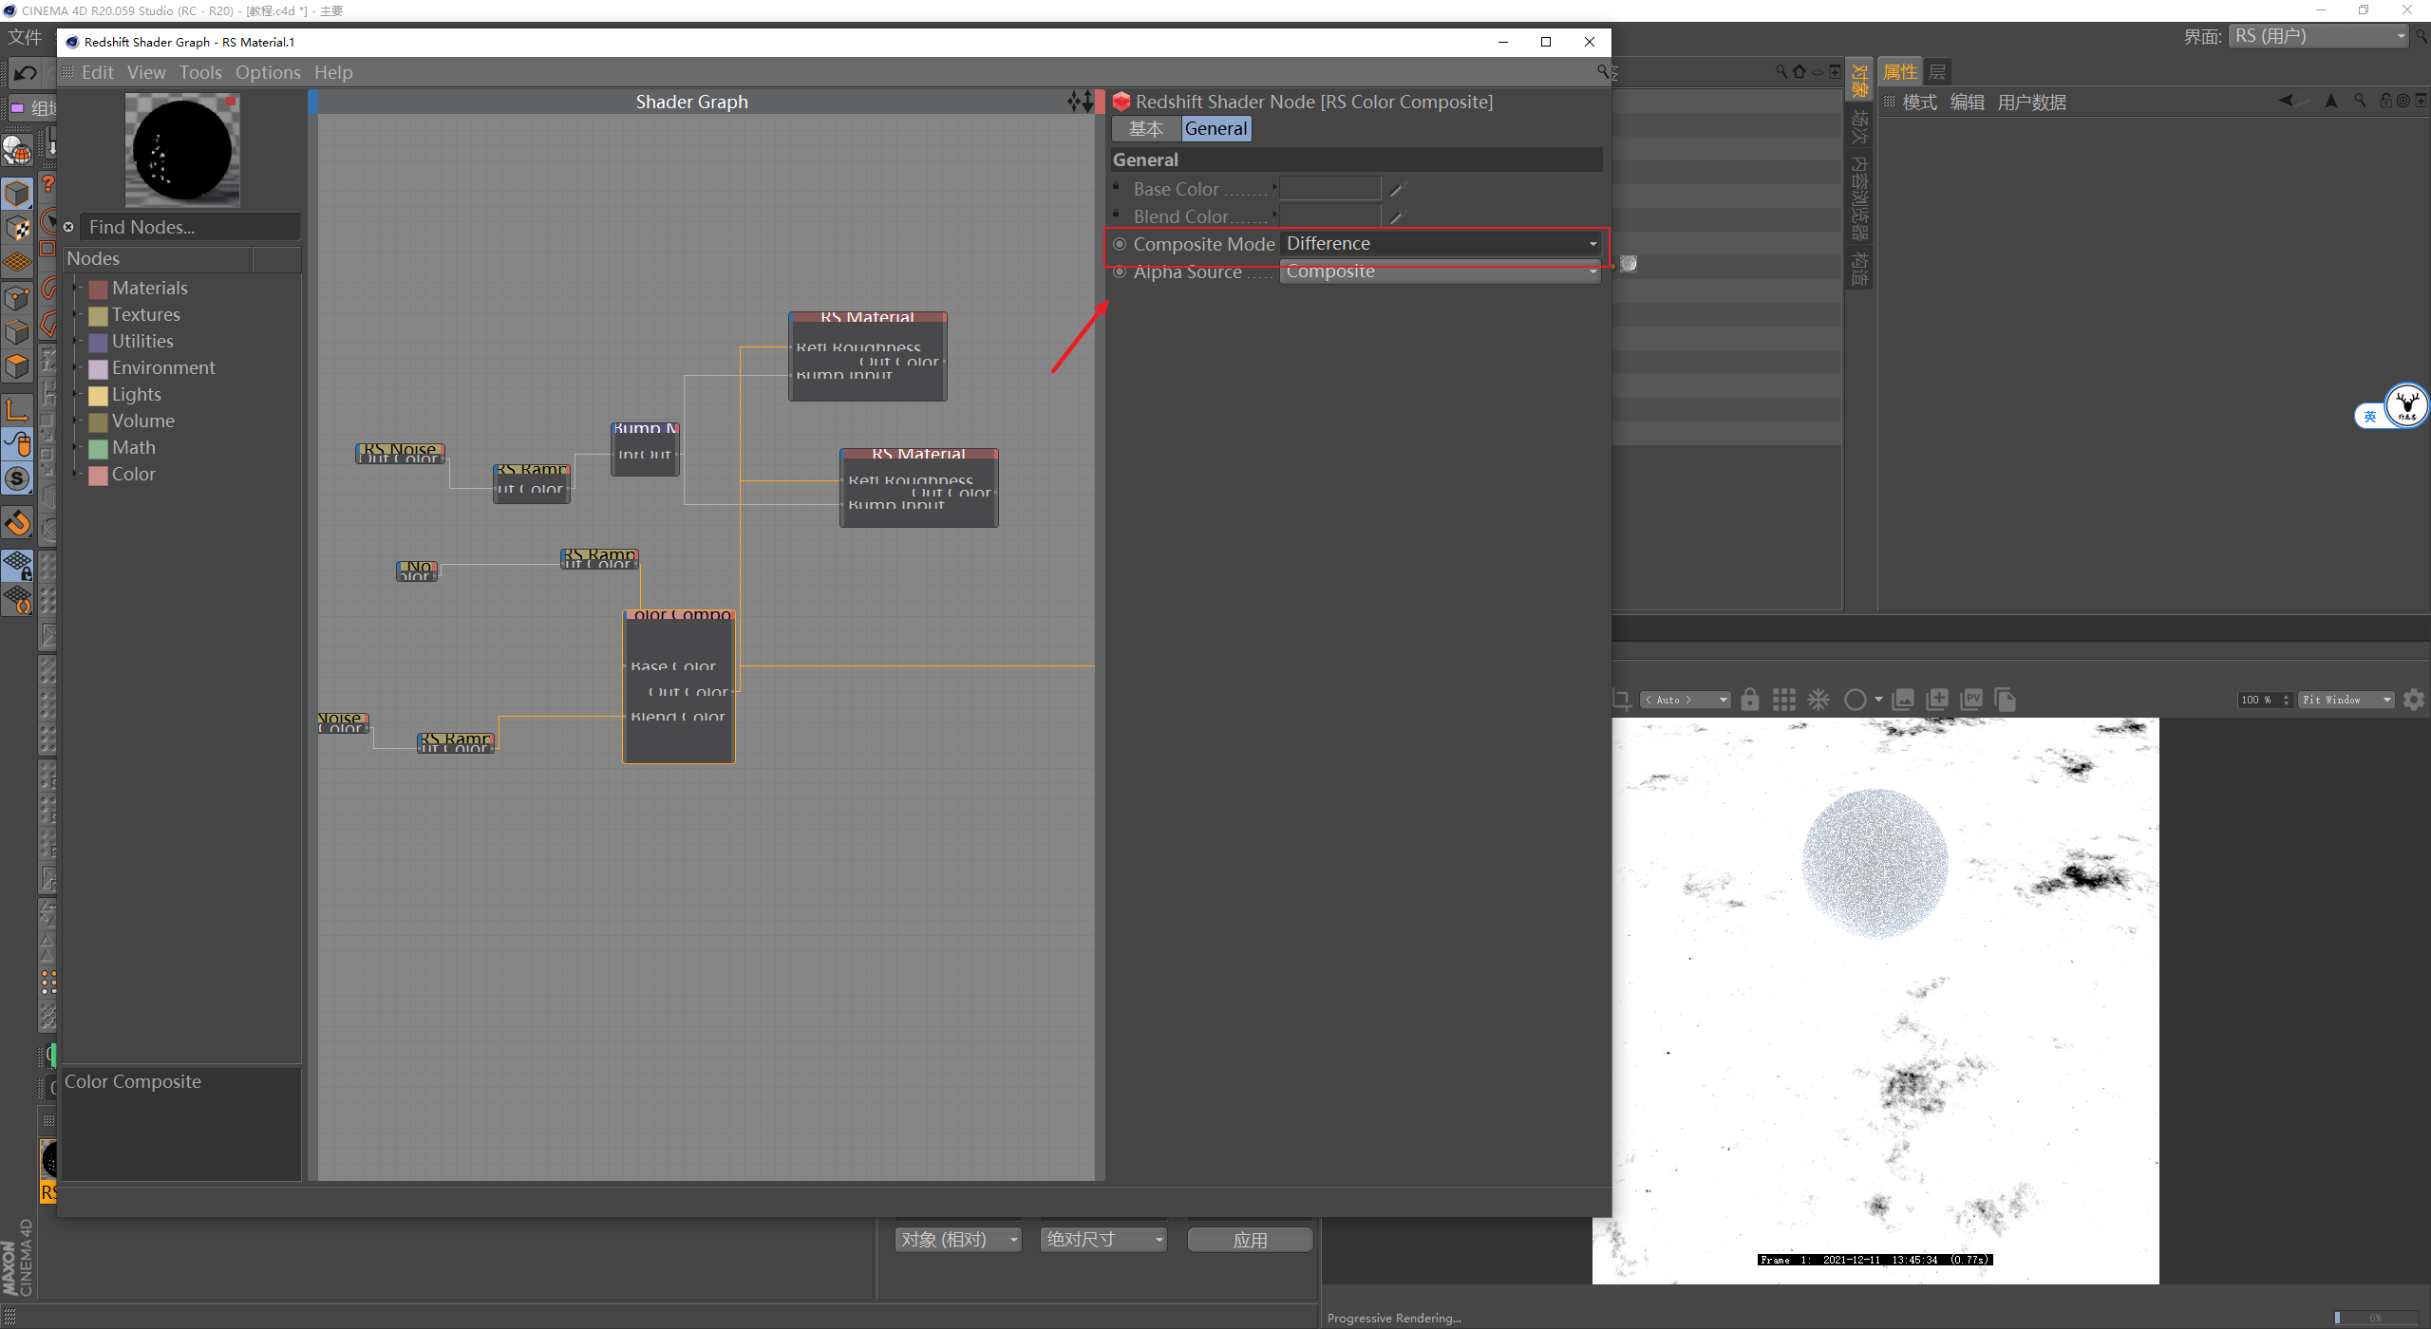Click the Find Nodes search field

click(190, 227)
